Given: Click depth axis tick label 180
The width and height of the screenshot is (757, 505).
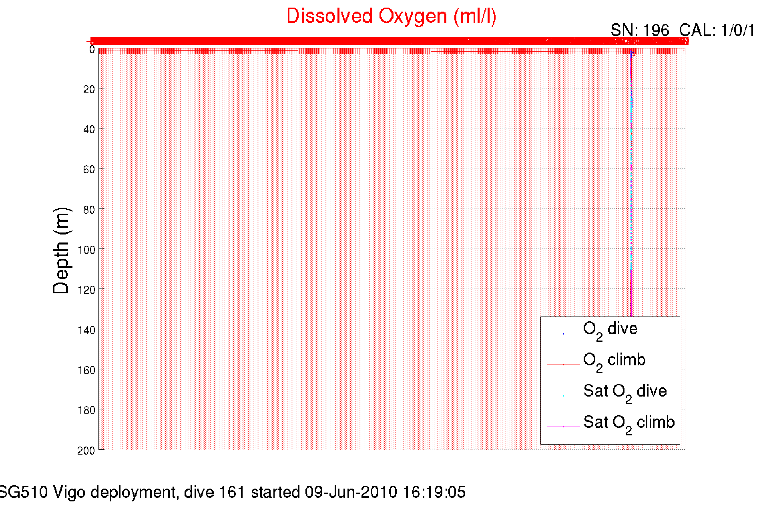Looking at the screenshot, I should 86,410.
